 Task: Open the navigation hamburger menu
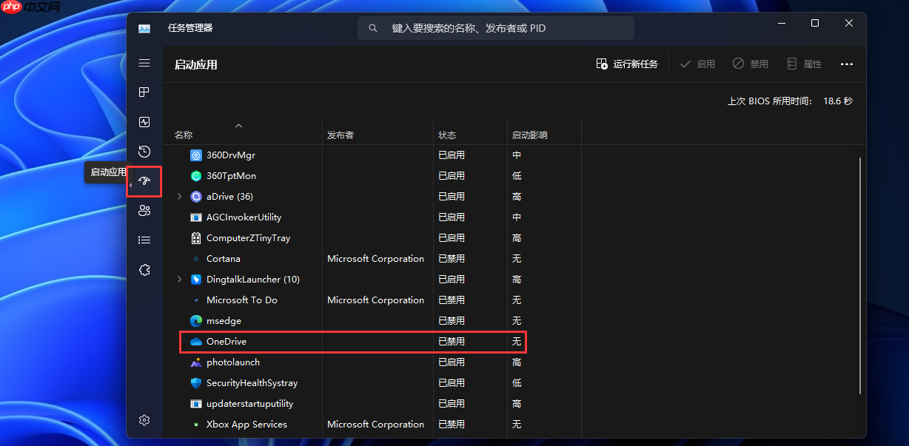[144, 63]
